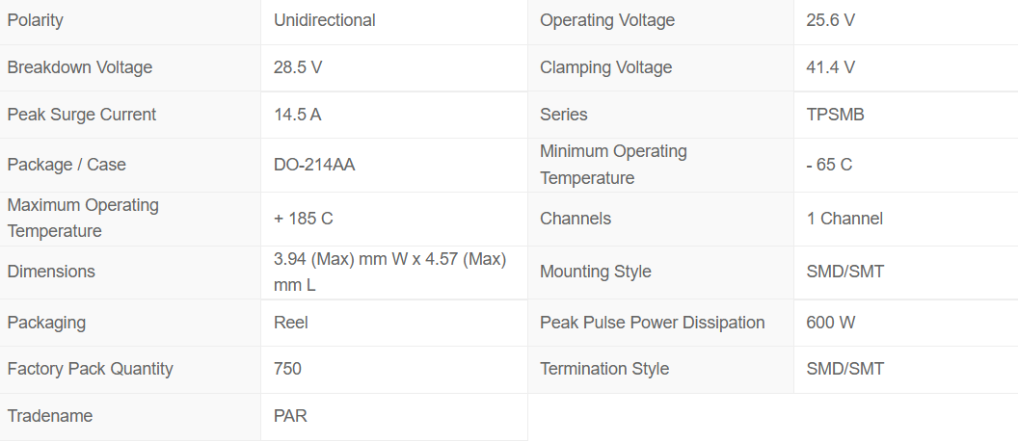The width and height of the screenshot is (1018, 442).
Task: Select the 28.5 V breakdown value
Action: (x=298, y=67)
